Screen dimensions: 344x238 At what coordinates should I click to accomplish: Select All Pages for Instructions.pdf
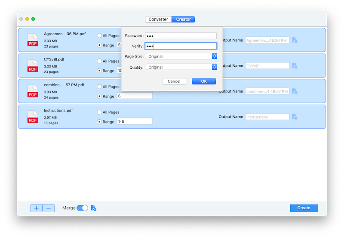point(99,112)
